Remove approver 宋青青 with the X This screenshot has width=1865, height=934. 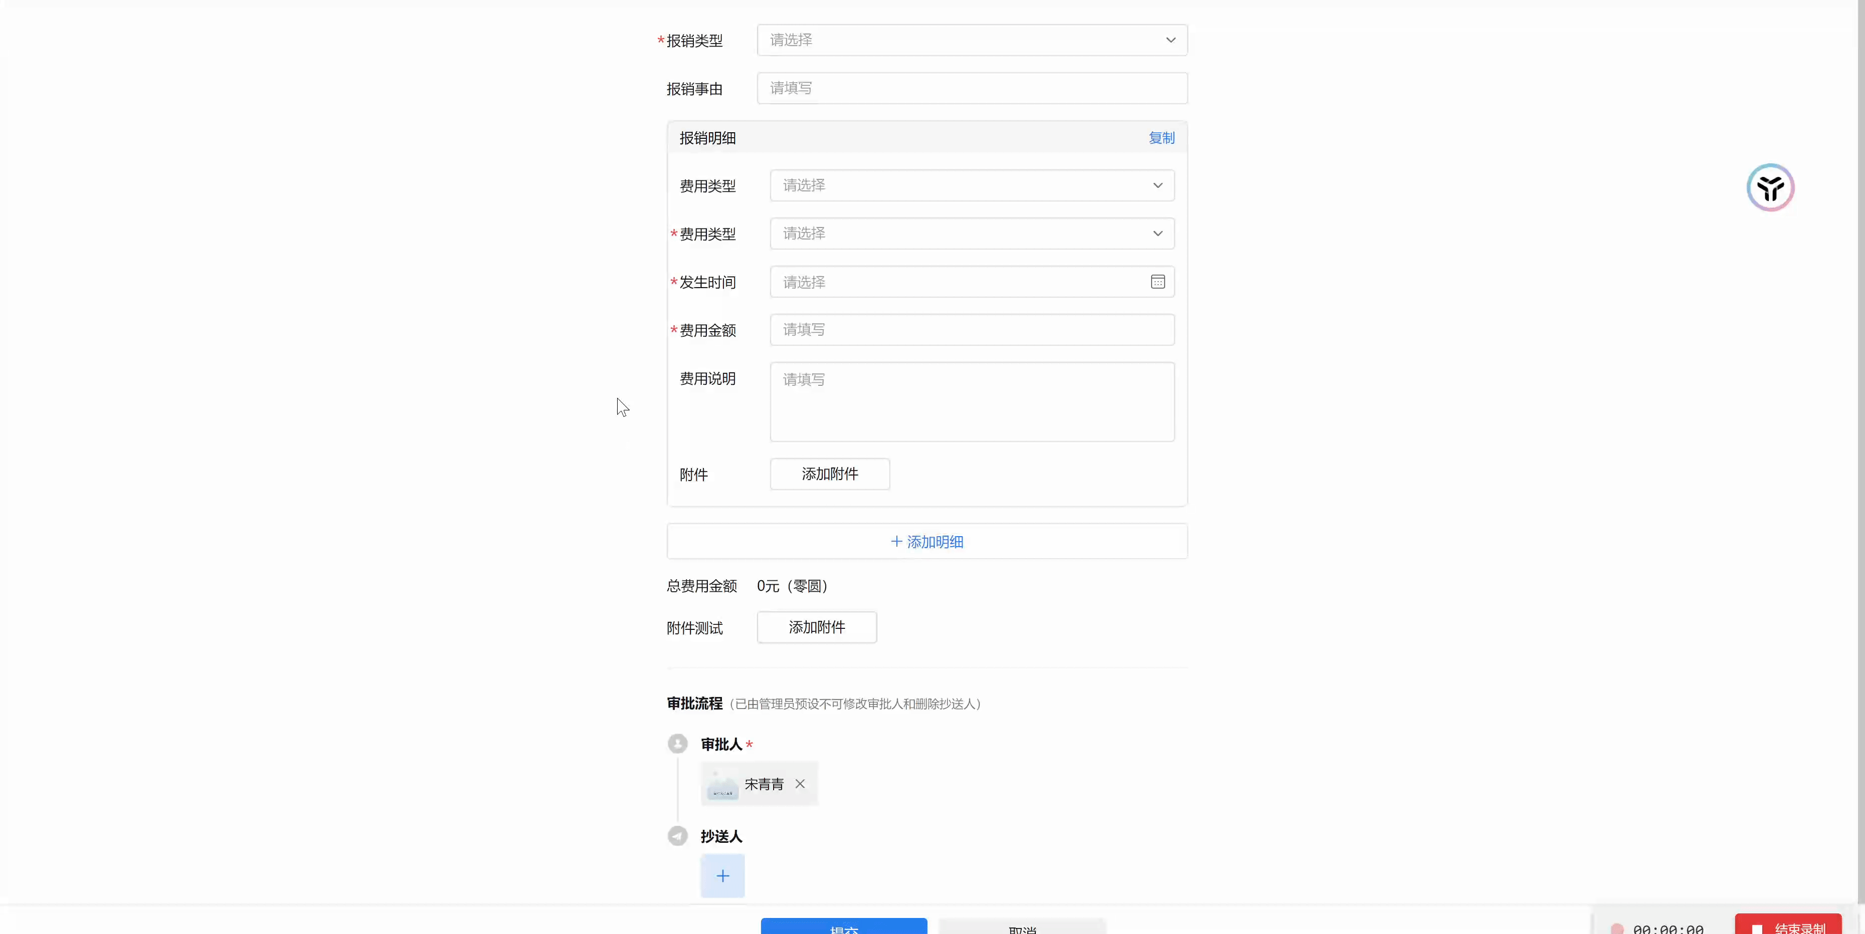799,784
